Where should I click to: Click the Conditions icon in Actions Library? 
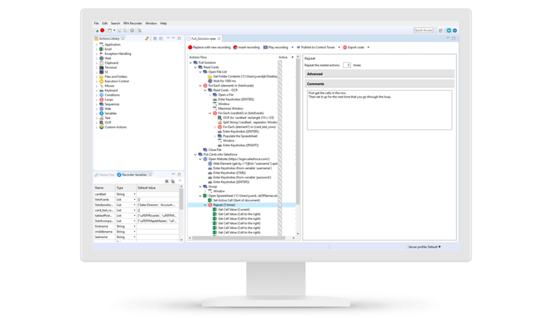(x=101, y=95)
